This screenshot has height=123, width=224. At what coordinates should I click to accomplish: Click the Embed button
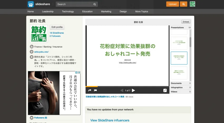point(186,22)
